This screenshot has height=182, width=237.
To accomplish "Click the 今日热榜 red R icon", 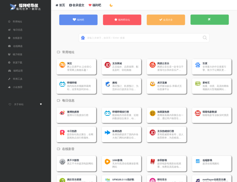I will (62, 132).
